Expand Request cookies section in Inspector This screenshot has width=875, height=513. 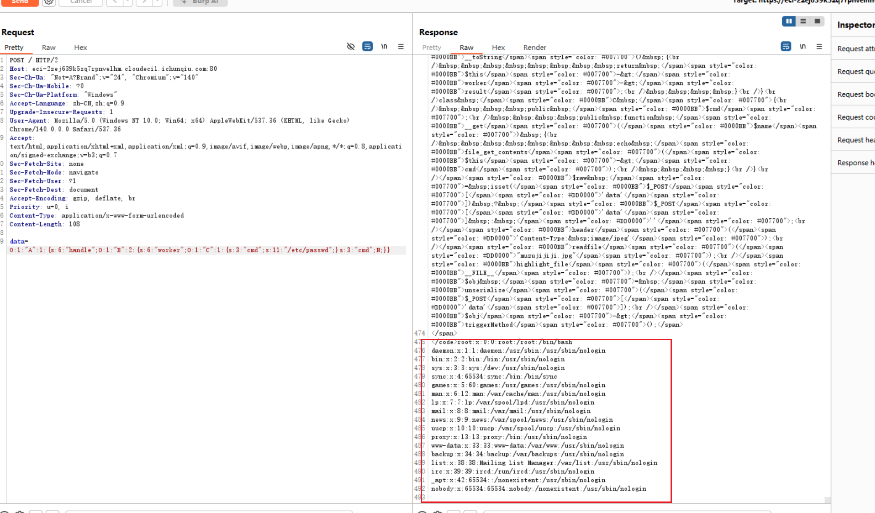pos(855,118)
